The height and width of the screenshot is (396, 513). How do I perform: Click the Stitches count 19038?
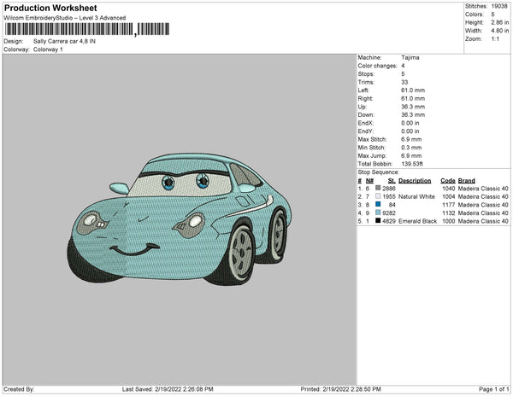pos(501,6)
